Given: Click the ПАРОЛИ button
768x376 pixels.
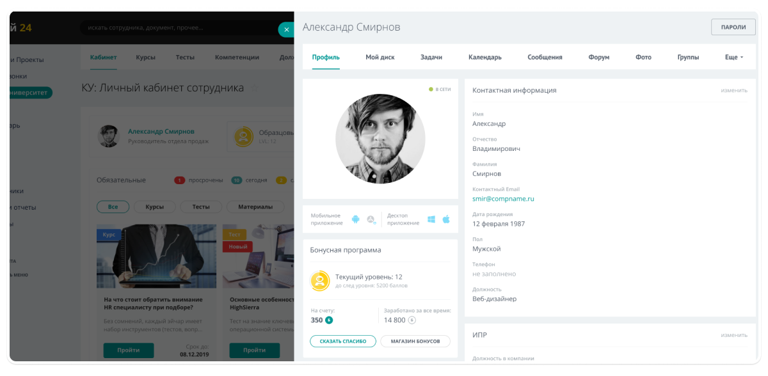Looking at the screenshot, I should (733, 27).
